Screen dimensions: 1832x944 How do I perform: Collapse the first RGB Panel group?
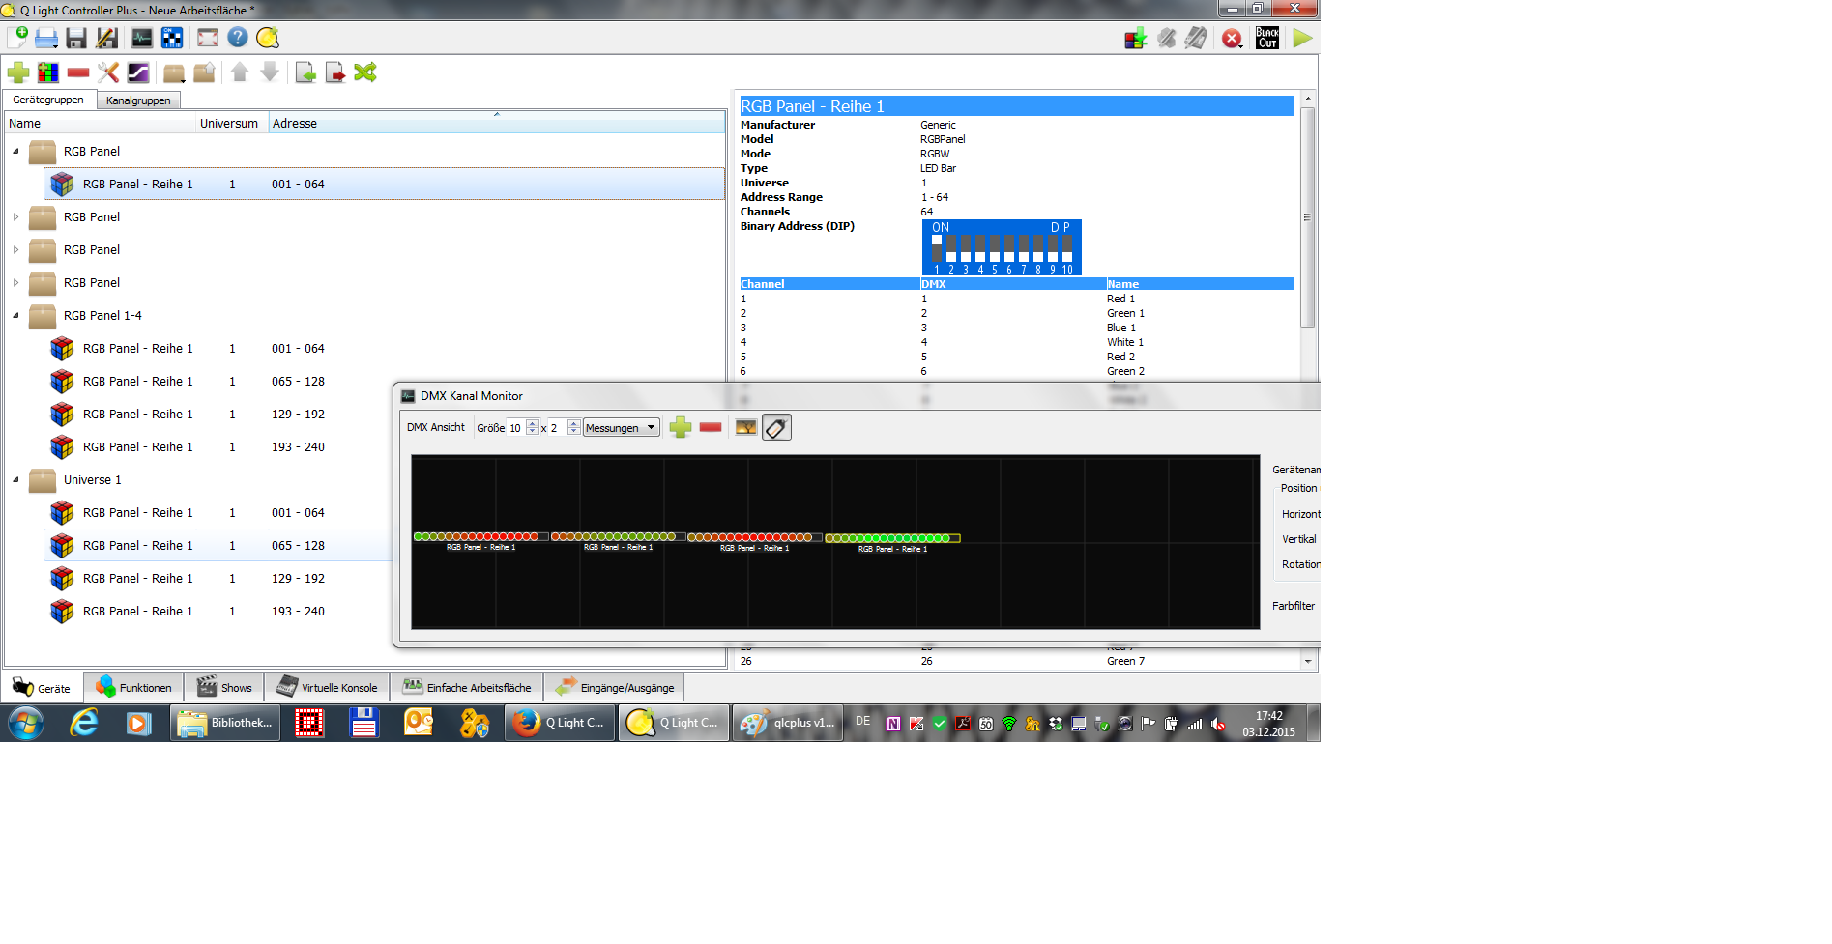click(x=15, y=152)
